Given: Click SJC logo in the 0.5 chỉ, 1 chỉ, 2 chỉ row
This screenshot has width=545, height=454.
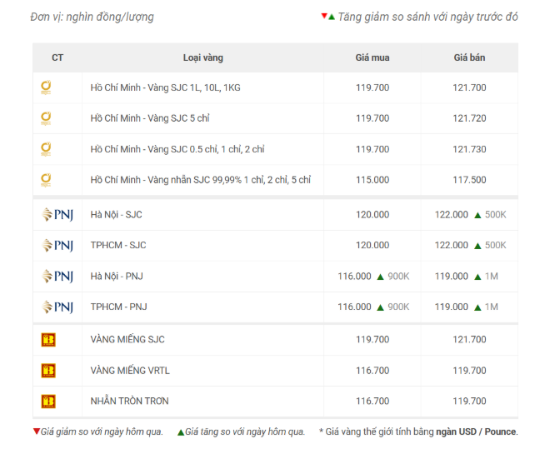Looking at the screenshot, I should [46, 149].
